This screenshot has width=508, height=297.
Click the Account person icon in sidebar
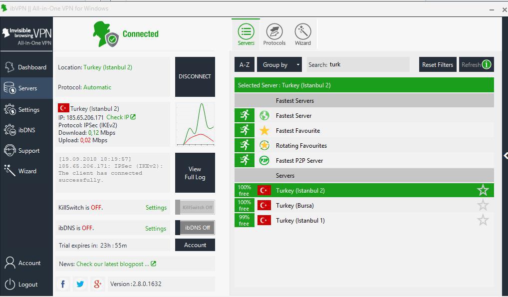pyautogui.click(x=9, y=263)
